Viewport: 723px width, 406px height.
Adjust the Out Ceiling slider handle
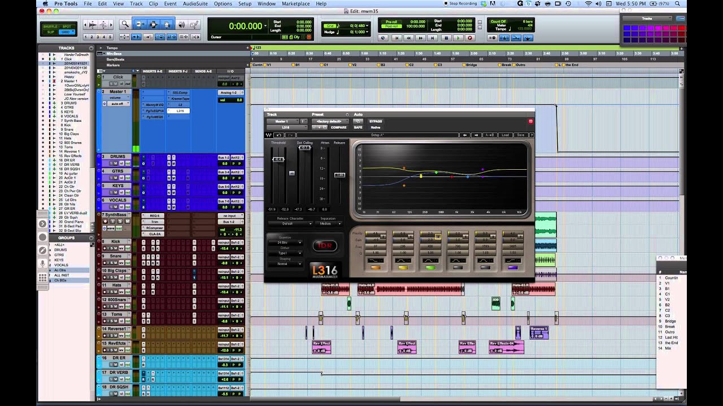coord(304,148)
